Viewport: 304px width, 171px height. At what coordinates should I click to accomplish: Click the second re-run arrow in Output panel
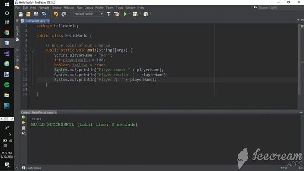(x=23, y=123)
